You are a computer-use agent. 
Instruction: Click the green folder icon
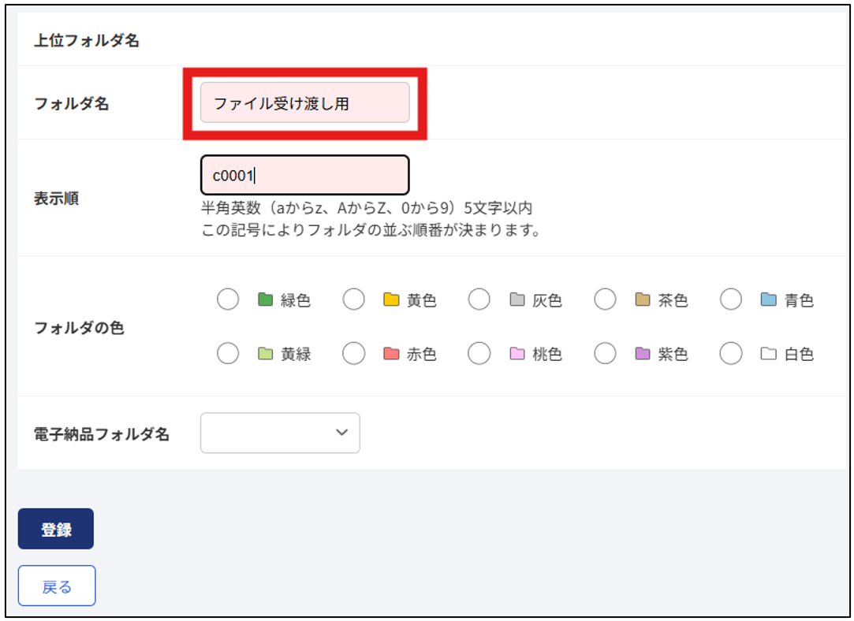click(265, 299)
